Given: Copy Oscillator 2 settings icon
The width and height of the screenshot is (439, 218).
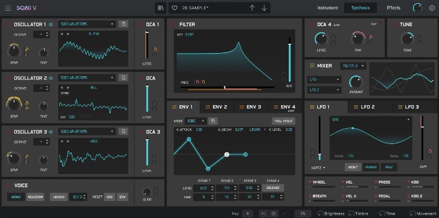Looking at the screenshot, I should (123, 78).
